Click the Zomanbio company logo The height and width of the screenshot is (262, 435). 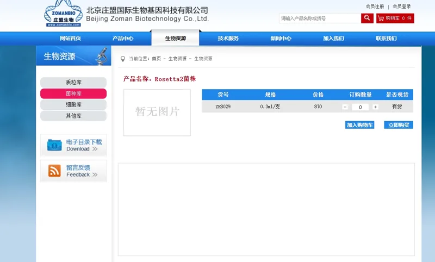[x=63, y=14]
